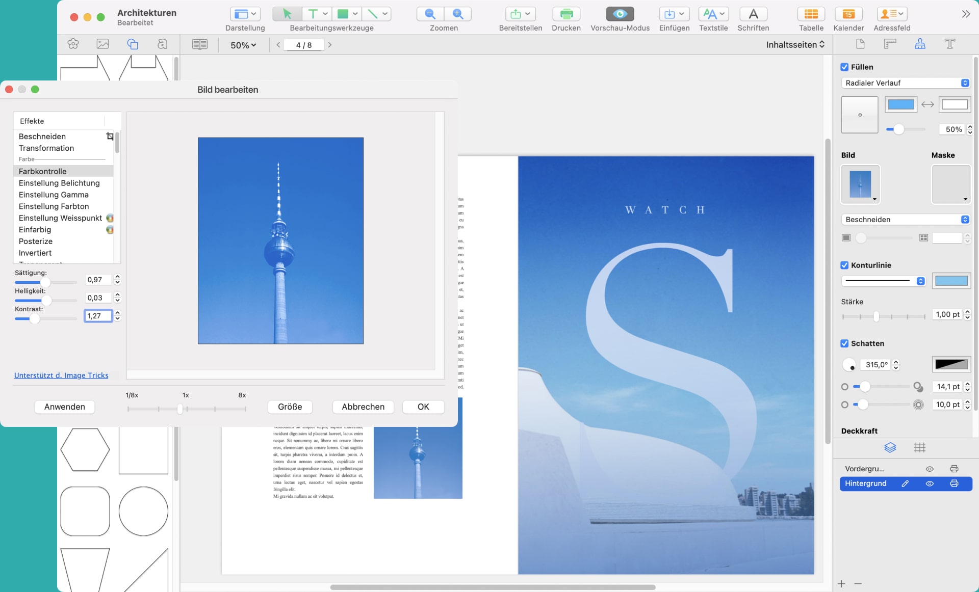Open the clipart flower library icon
979x592 pixels.
[73, 44]
